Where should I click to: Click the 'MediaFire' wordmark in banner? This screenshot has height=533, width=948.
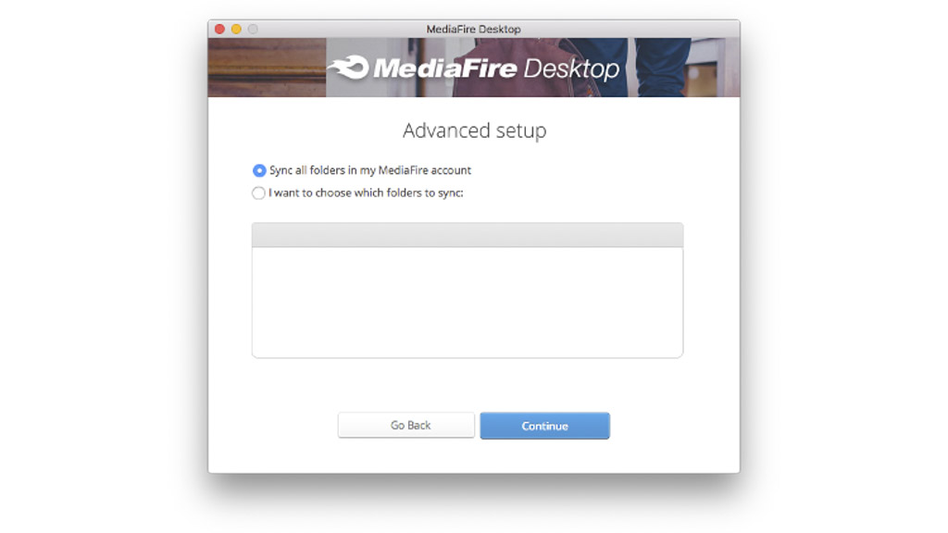pyautogui.click(x=445, y=68)
